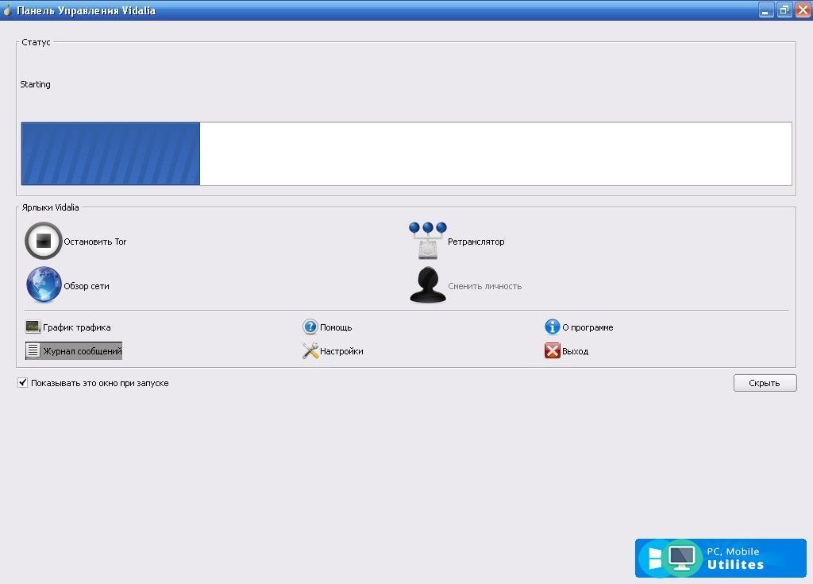
Task: Click the Tor startup progress bar
Action: [x=406, y=153]
